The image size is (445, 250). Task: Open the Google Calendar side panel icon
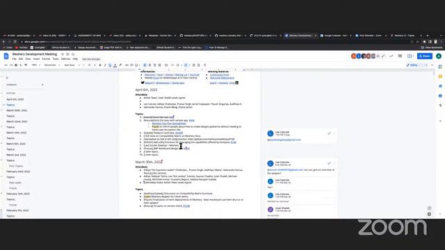pyautogui.click(x=440, y=67)
